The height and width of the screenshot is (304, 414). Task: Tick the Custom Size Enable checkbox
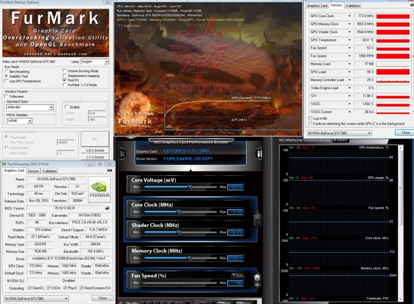[67, 107]
